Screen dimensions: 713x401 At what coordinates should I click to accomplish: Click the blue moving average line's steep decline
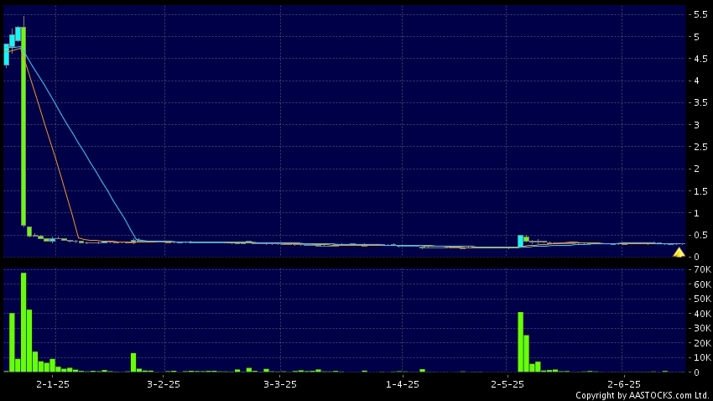tap(80, 145)
